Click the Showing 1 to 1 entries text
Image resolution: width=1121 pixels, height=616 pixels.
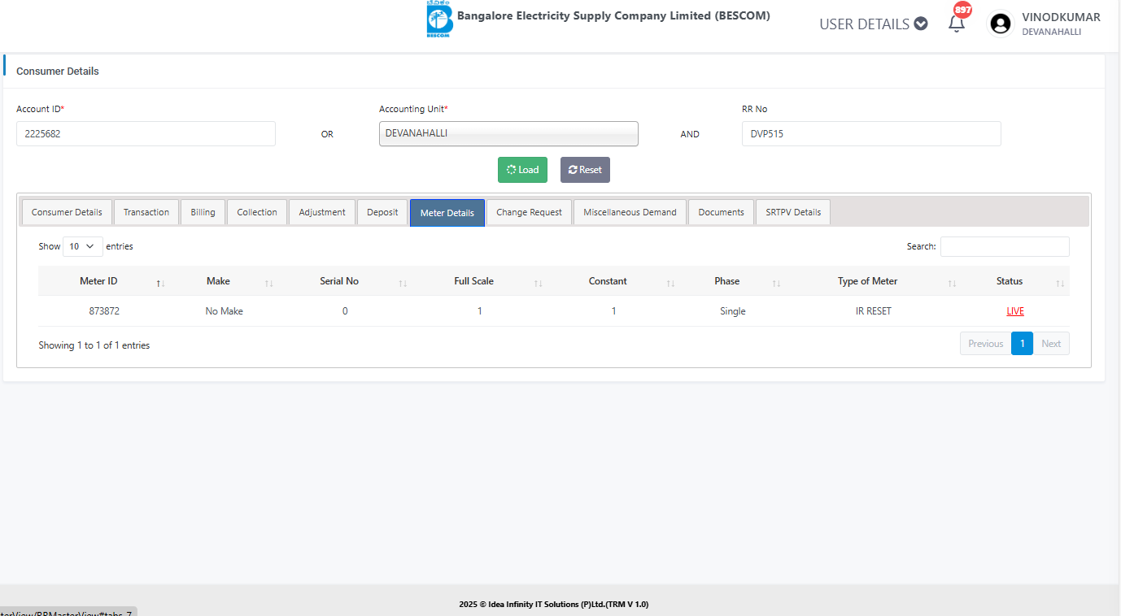(x=94, y=345)
